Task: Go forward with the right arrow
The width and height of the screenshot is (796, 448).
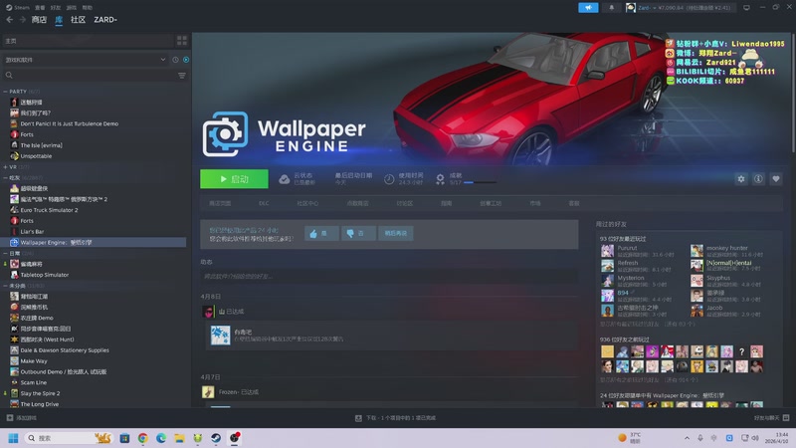Action: click(x=22, y=19)
